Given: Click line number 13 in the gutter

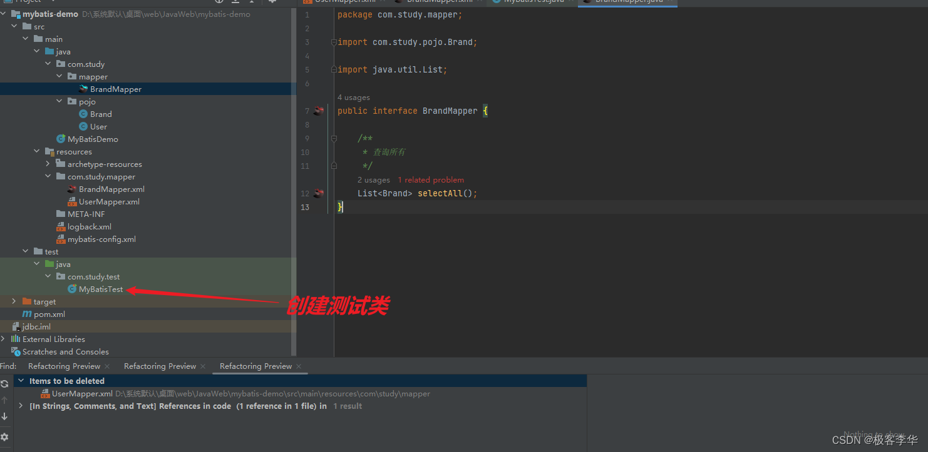Looking at the screenshot, I should 305,207.
